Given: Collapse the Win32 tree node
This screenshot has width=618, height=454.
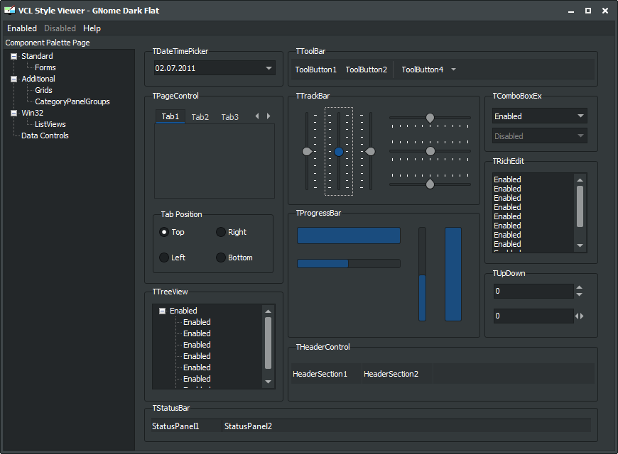Looking at the screenshot, I should [13, 113].
